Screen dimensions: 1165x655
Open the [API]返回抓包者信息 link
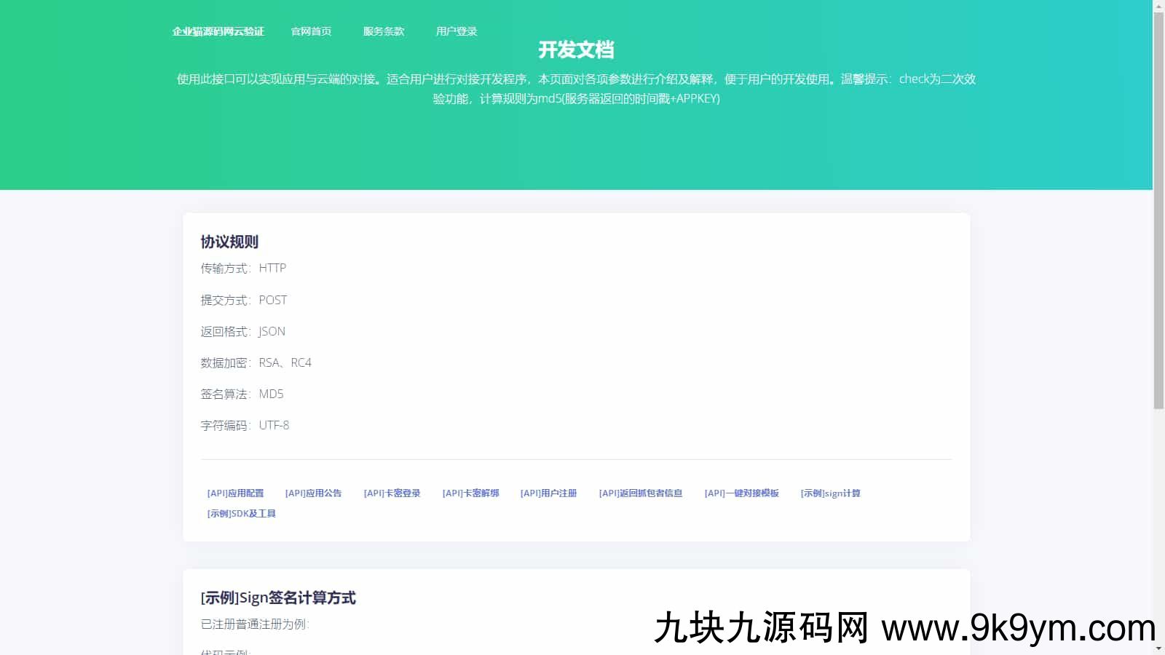[641, 493]
